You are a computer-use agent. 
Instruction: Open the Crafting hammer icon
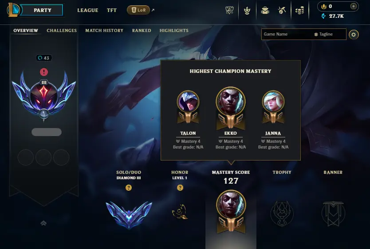(282, 10)
